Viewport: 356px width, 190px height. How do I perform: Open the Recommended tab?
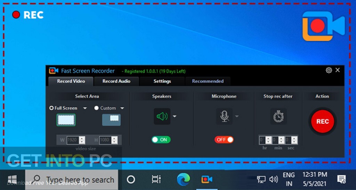208,81
